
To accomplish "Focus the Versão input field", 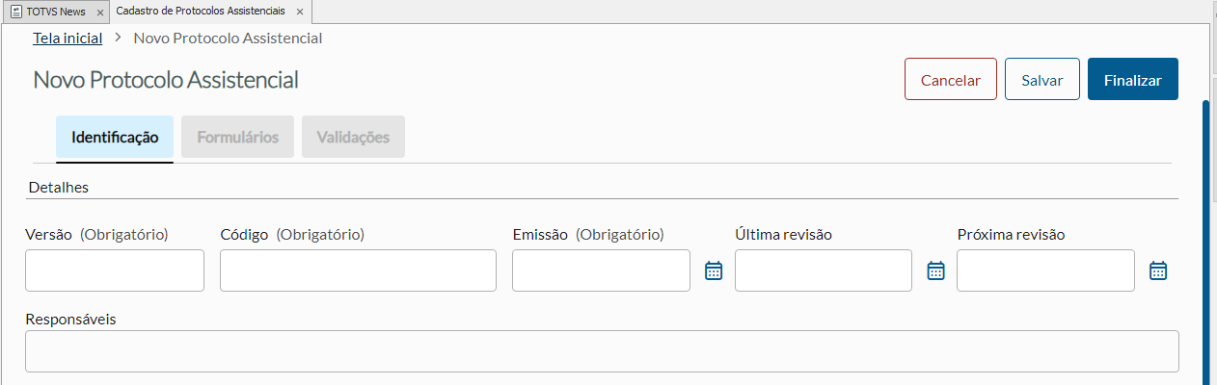I will pyautogui.click(x=115, y=270).
